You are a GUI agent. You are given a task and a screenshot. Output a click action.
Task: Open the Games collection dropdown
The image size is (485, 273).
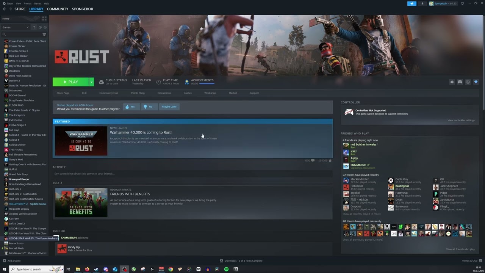pyautogui.click(x=16, y=27)
